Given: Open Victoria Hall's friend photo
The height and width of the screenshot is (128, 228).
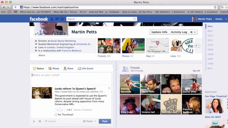Looking at the screenshot, I should click(x=150, y=105).
